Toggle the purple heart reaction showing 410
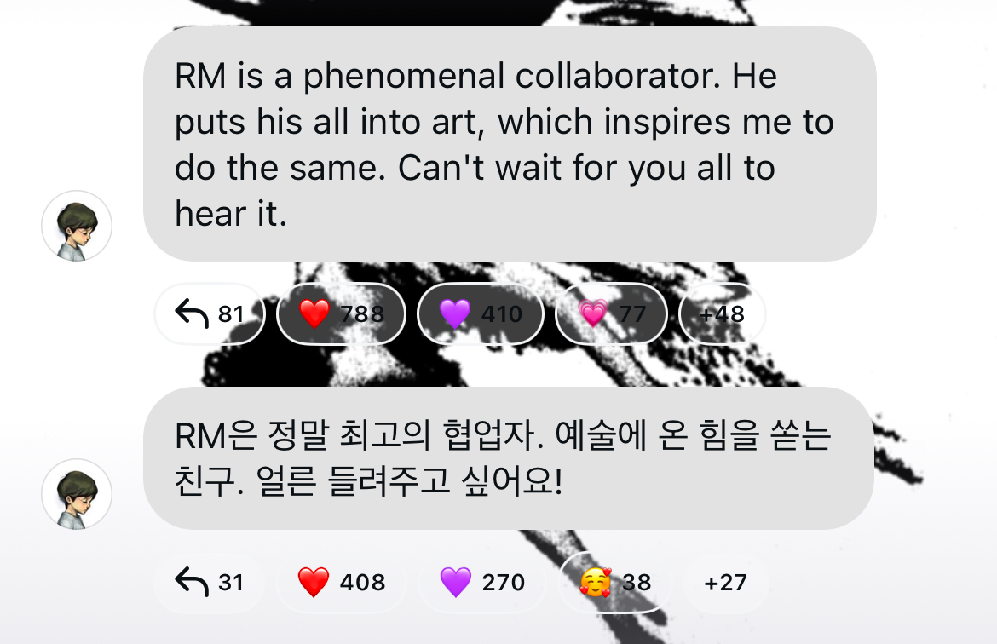 pyautogui.click(x=481, y=313)
